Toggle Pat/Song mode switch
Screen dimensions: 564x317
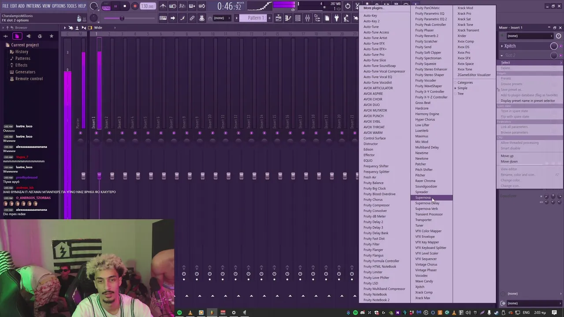click(x=106, y=6)
